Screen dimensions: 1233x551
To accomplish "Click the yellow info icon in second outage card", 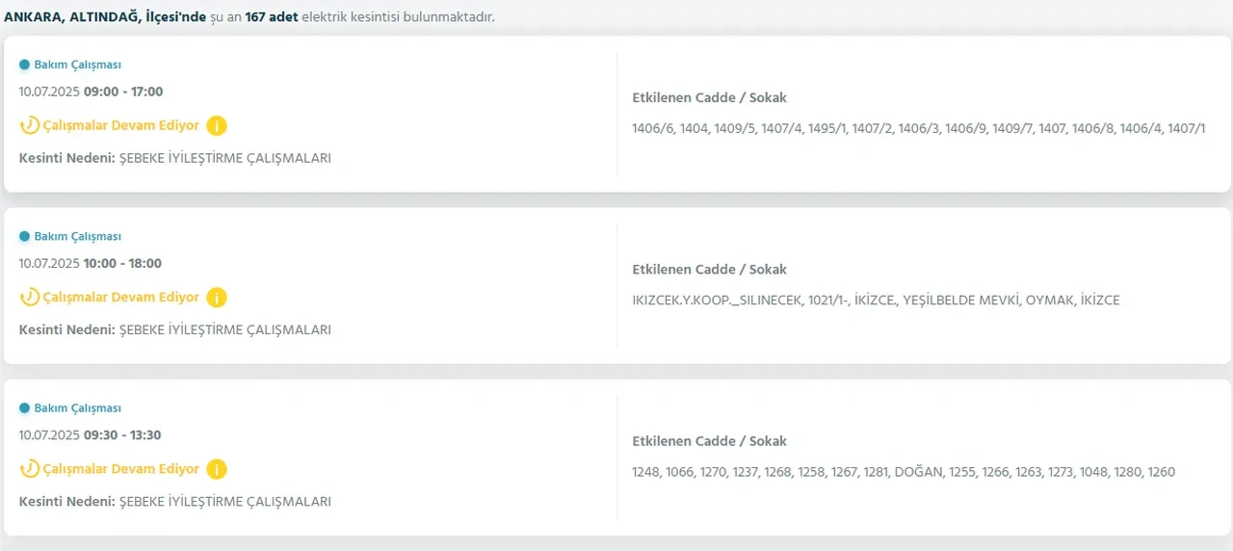I will pyautogui.click(x=217, y=298).
